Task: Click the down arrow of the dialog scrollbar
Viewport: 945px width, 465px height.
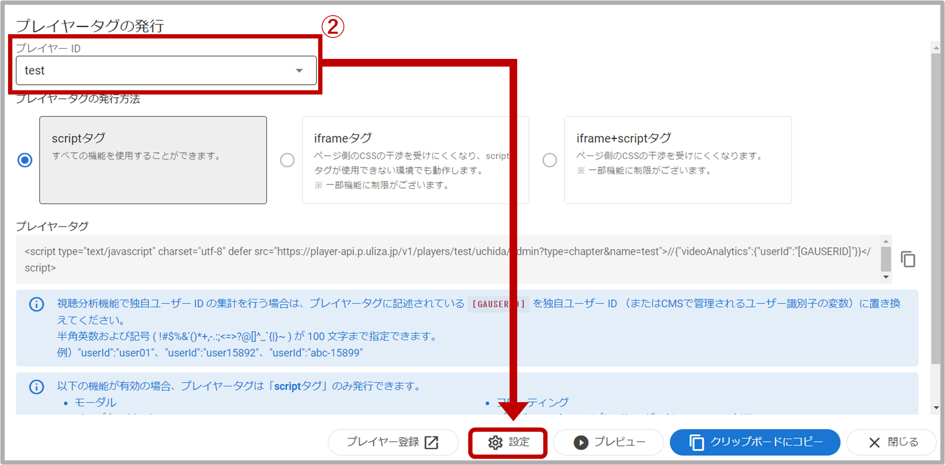Action: (x=936, y=408)
